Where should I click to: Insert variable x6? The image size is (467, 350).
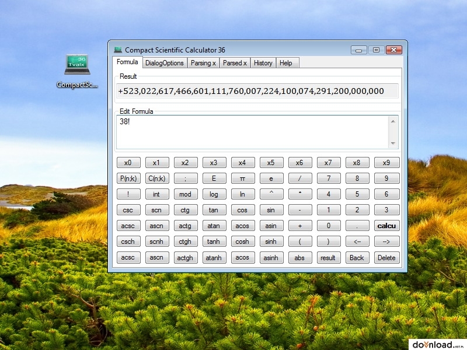point(300,163)
